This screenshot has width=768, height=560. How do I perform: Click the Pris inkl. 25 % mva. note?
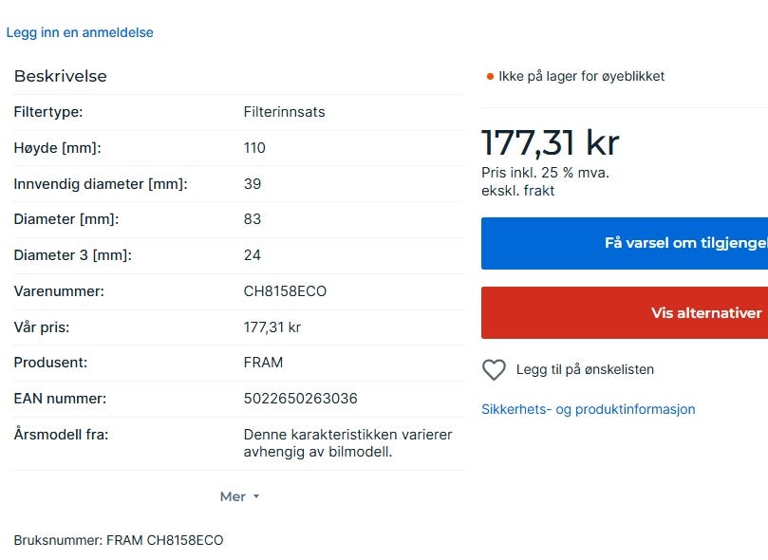pos(545,173)
